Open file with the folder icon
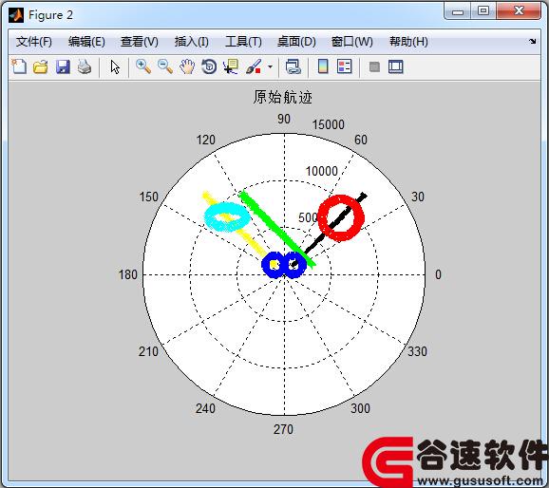The image size is (549, 488). click(41, 66)
